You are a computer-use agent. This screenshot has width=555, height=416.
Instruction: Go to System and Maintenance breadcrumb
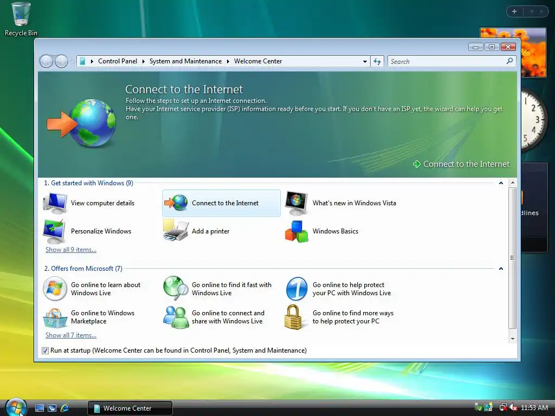(x=185, y=61)
